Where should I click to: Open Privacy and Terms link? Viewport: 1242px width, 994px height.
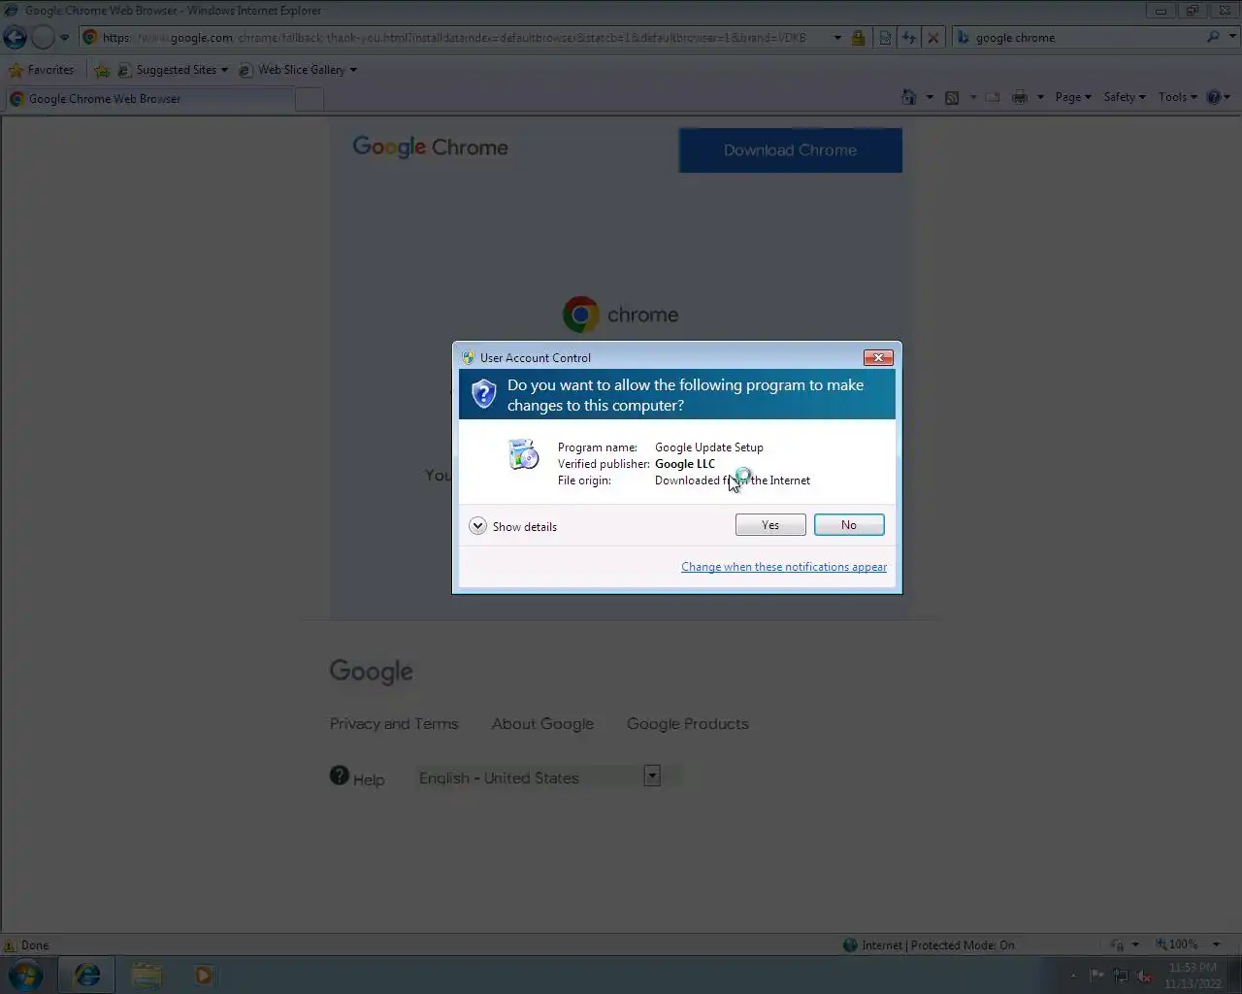point(394,724)
